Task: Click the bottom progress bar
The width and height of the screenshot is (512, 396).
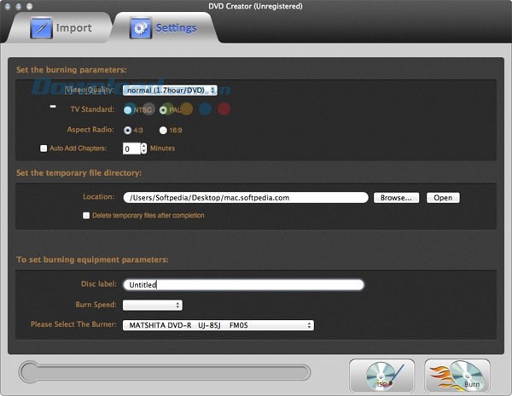Action: 165,372
